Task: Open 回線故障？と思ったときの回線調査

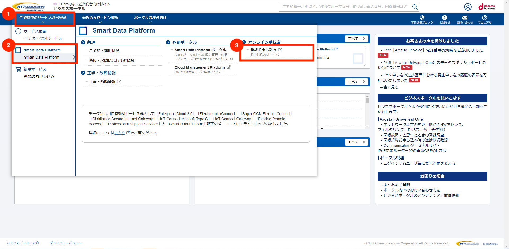Action: point(414,135)
